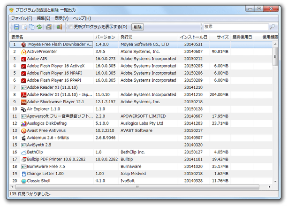The image size is (288, 207).
Task: Click publisher IvoSoft
Action: 128,181
